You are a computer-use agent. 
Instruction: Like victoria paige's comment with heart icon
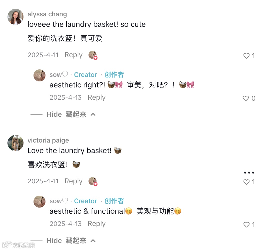click(x=246, y=182)
